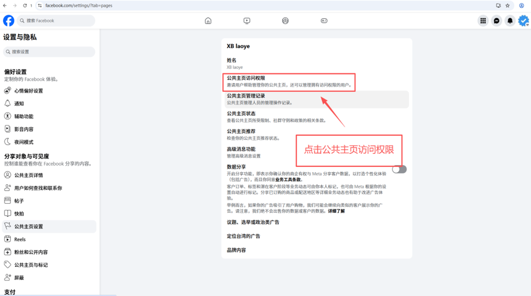Click the 搜索设置 search field
The image size is (531, 296).
[x=49, y=52]
